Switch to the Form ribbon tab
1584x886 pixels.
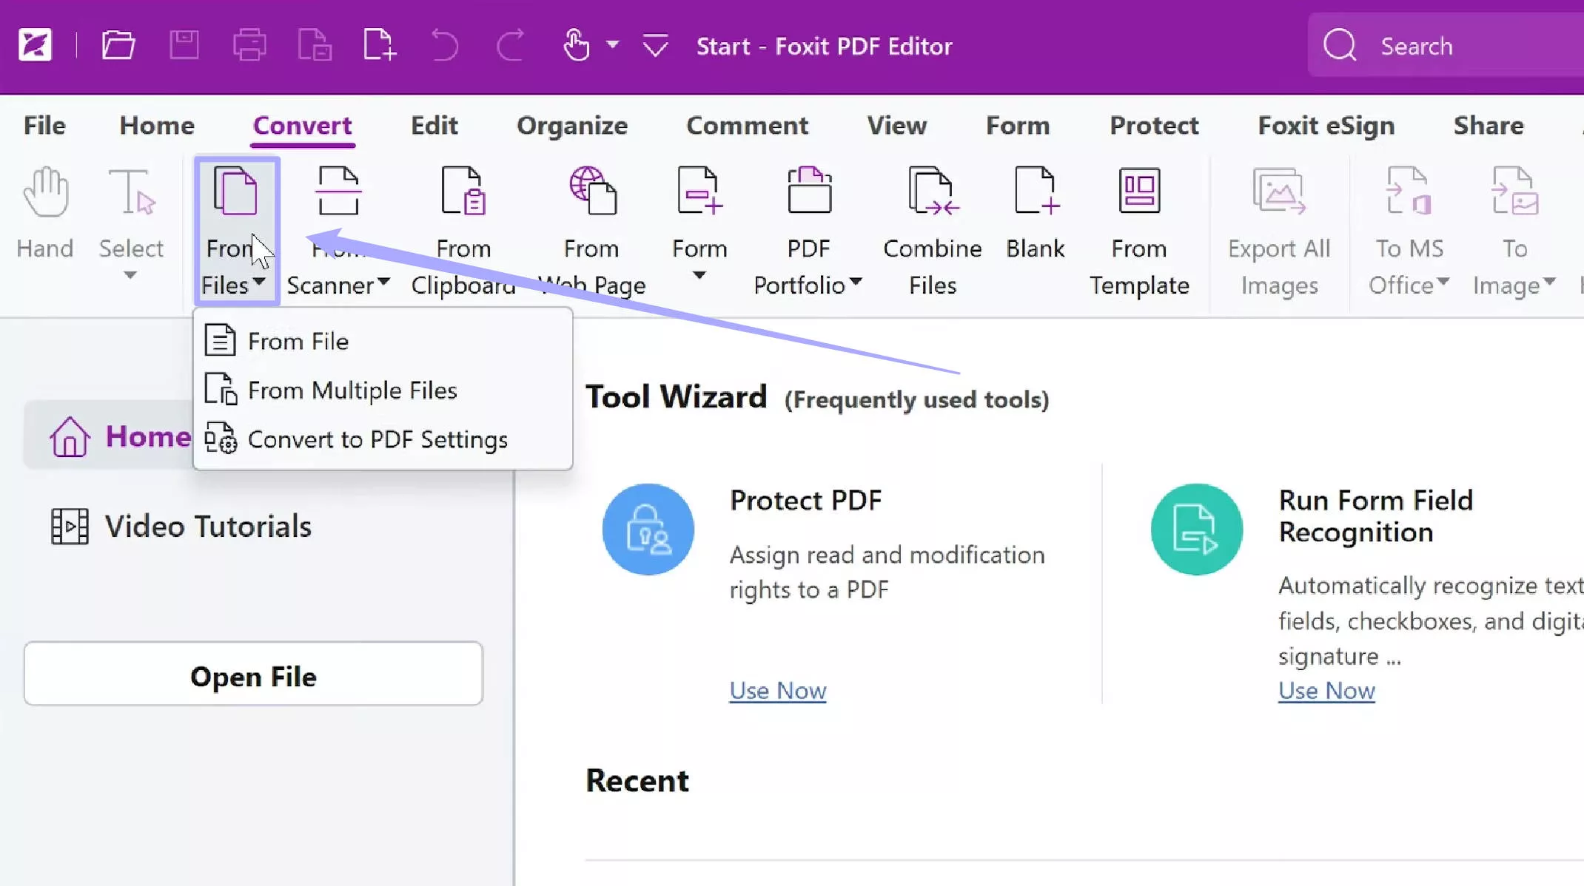(x=1018, y=126)
